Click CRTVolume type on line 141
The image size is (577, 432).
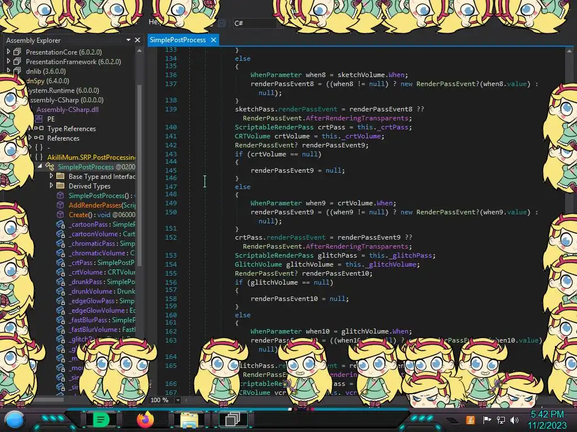click(252, 136)
